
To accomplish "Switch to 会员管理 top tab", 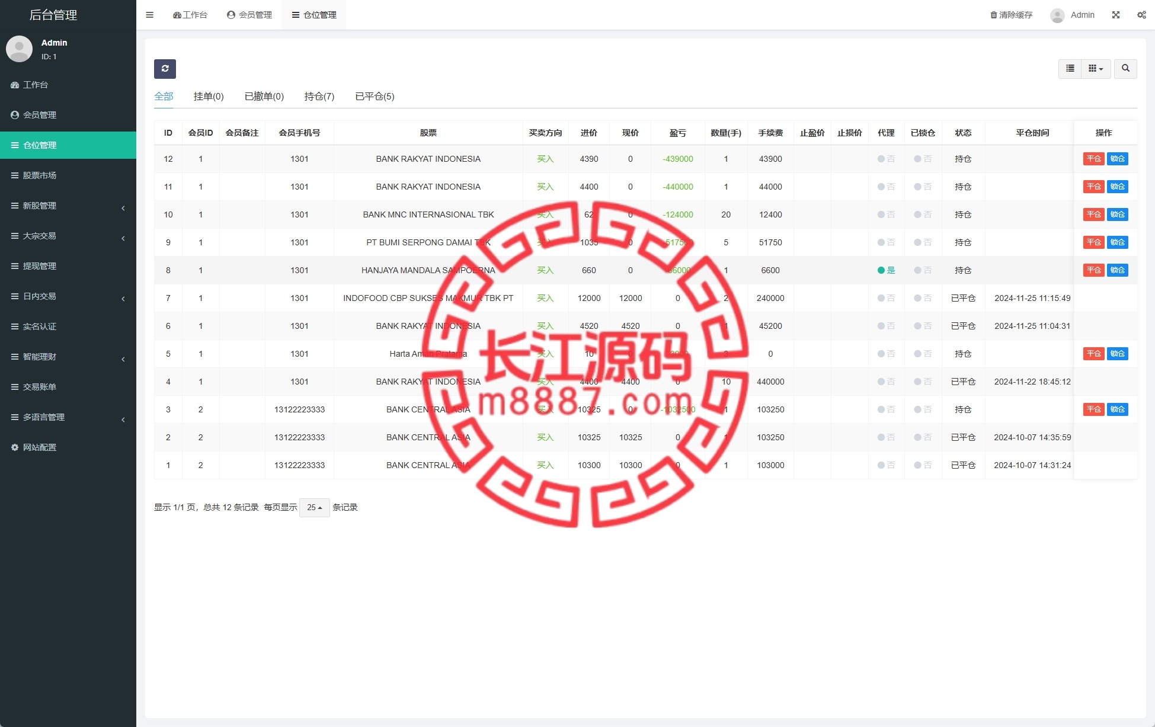I will tap(249, 15).
